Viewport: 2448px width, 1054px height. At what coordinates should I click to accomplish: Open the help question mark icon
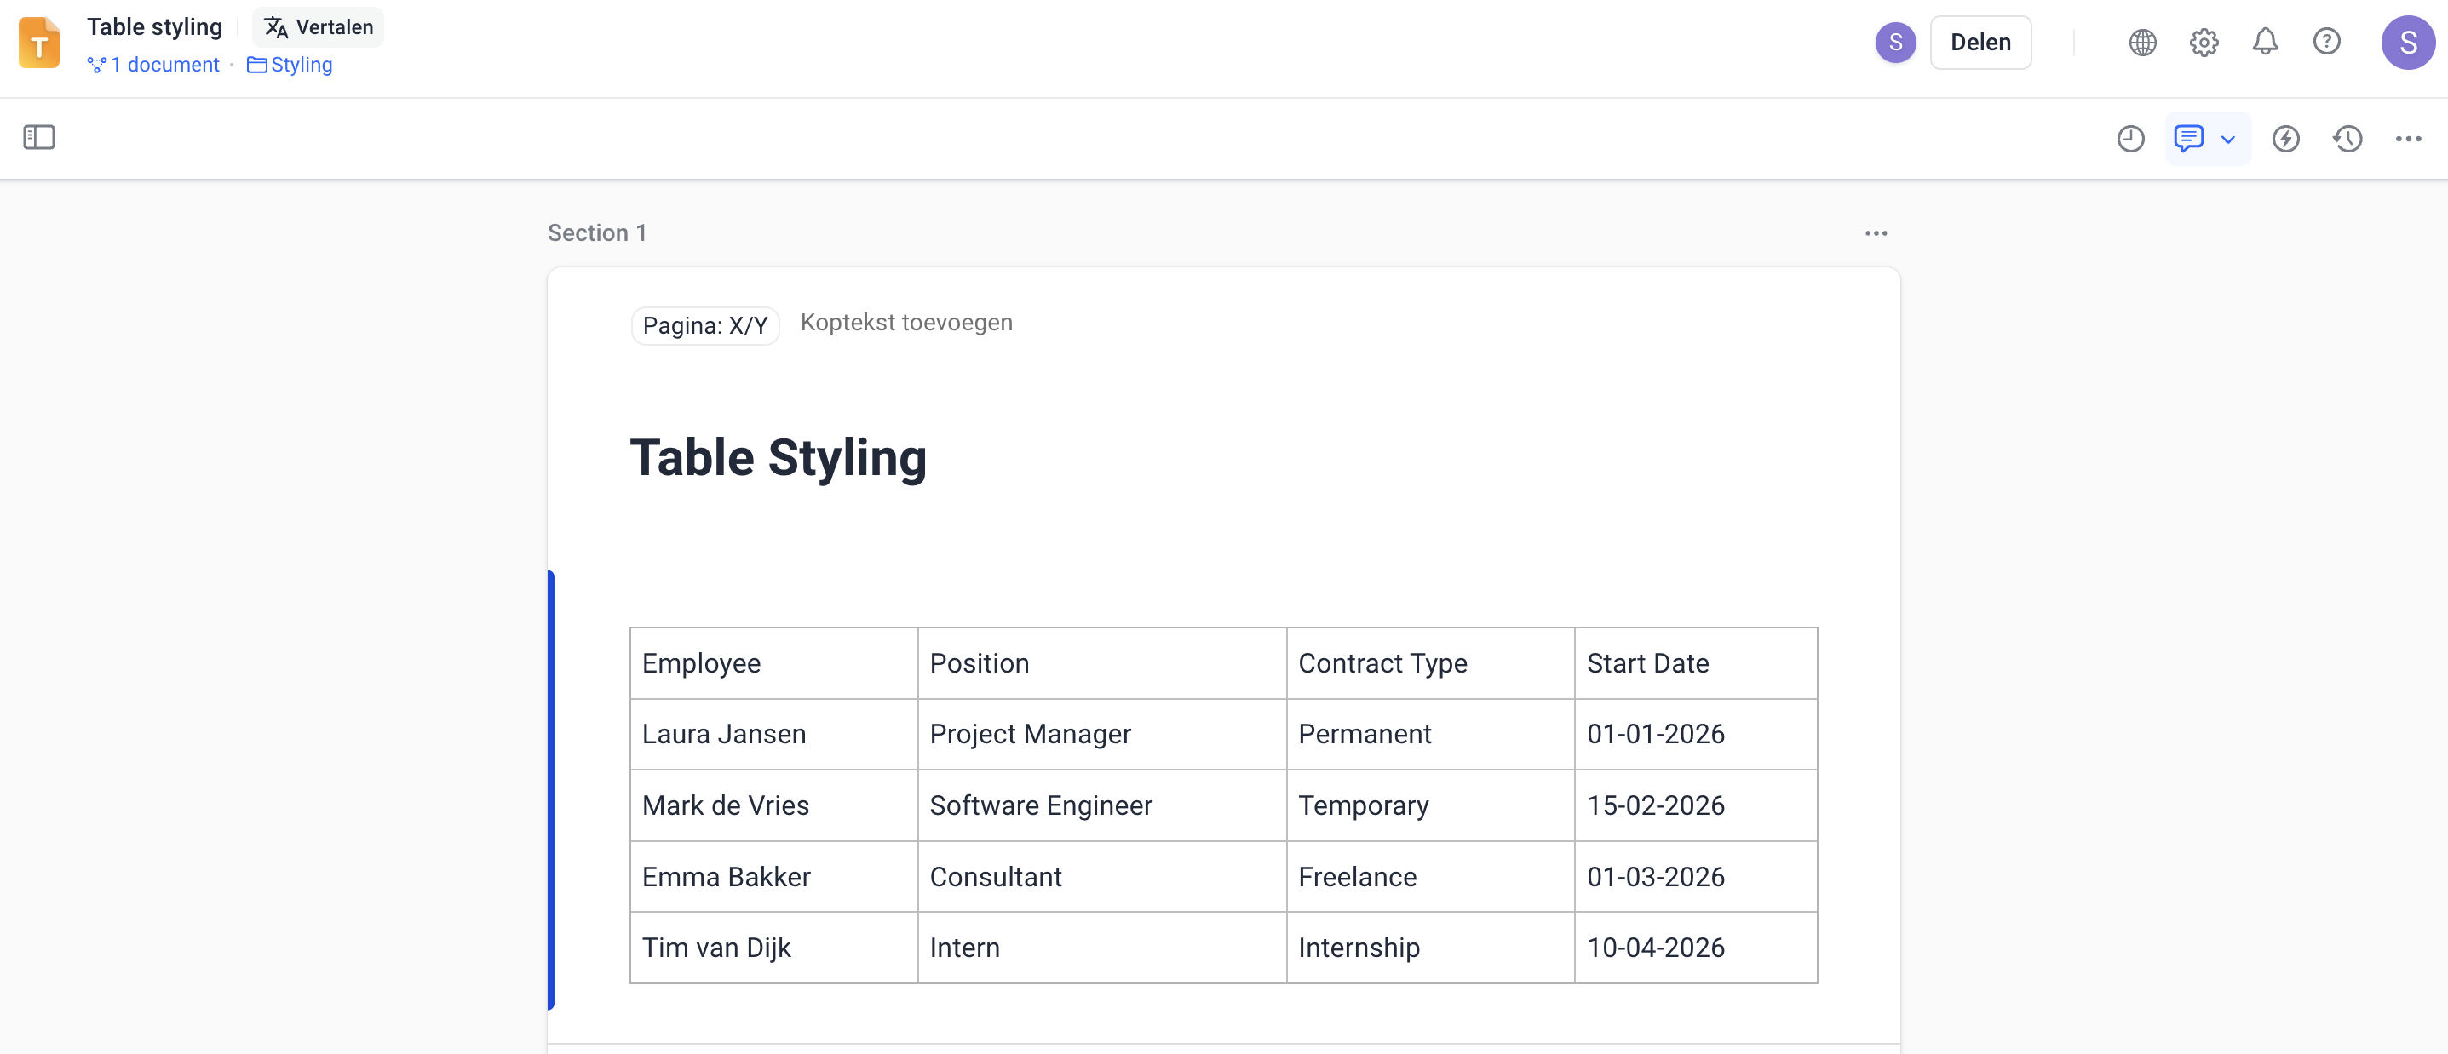tap(2325, 43)
